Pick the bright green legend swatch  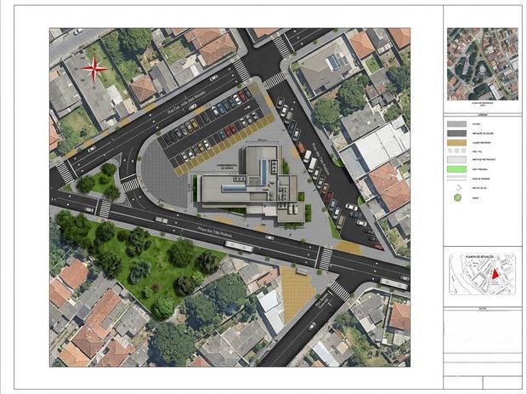tap(456, 169)
